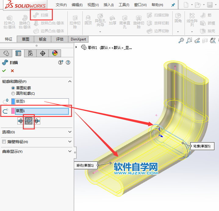Expand the 选项(O) section
This screenshot has width=219, height=211.
tap(70, 132)
